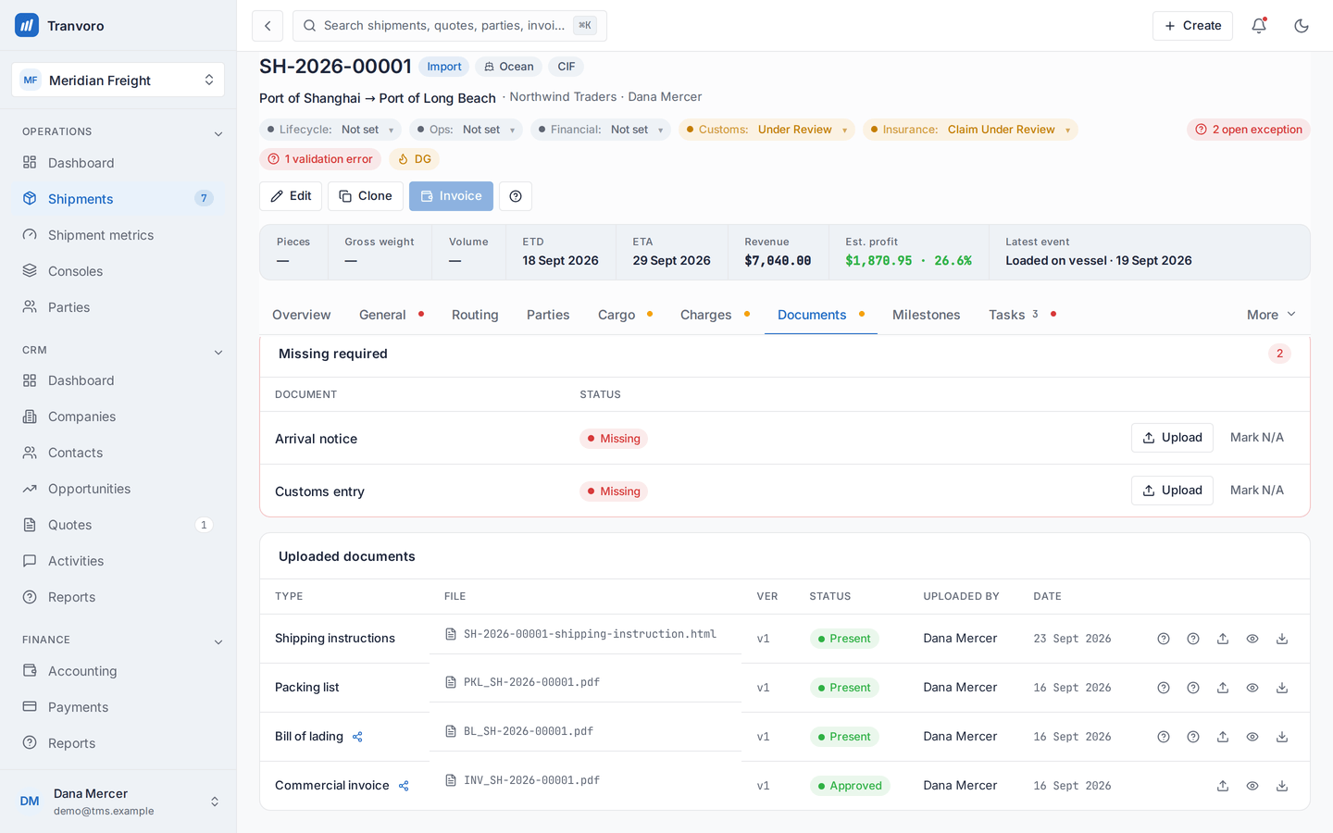Click the help icon next to Invoice
The image size is (1333, 833).
pyautogui.click(x=516, y=196)
